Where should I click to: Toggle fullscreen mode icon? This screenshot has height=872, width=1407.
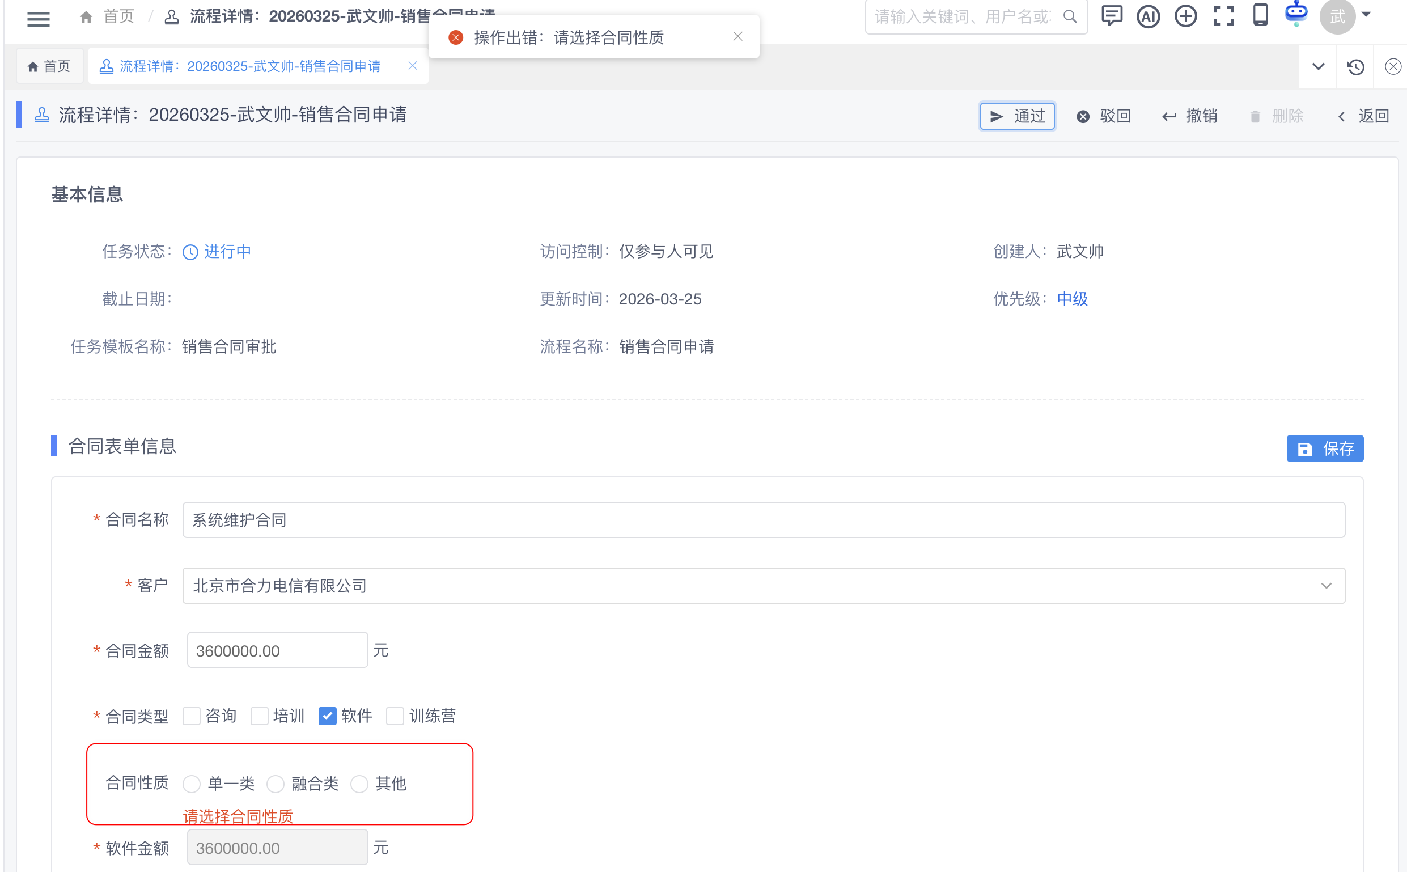point(1223,16)
